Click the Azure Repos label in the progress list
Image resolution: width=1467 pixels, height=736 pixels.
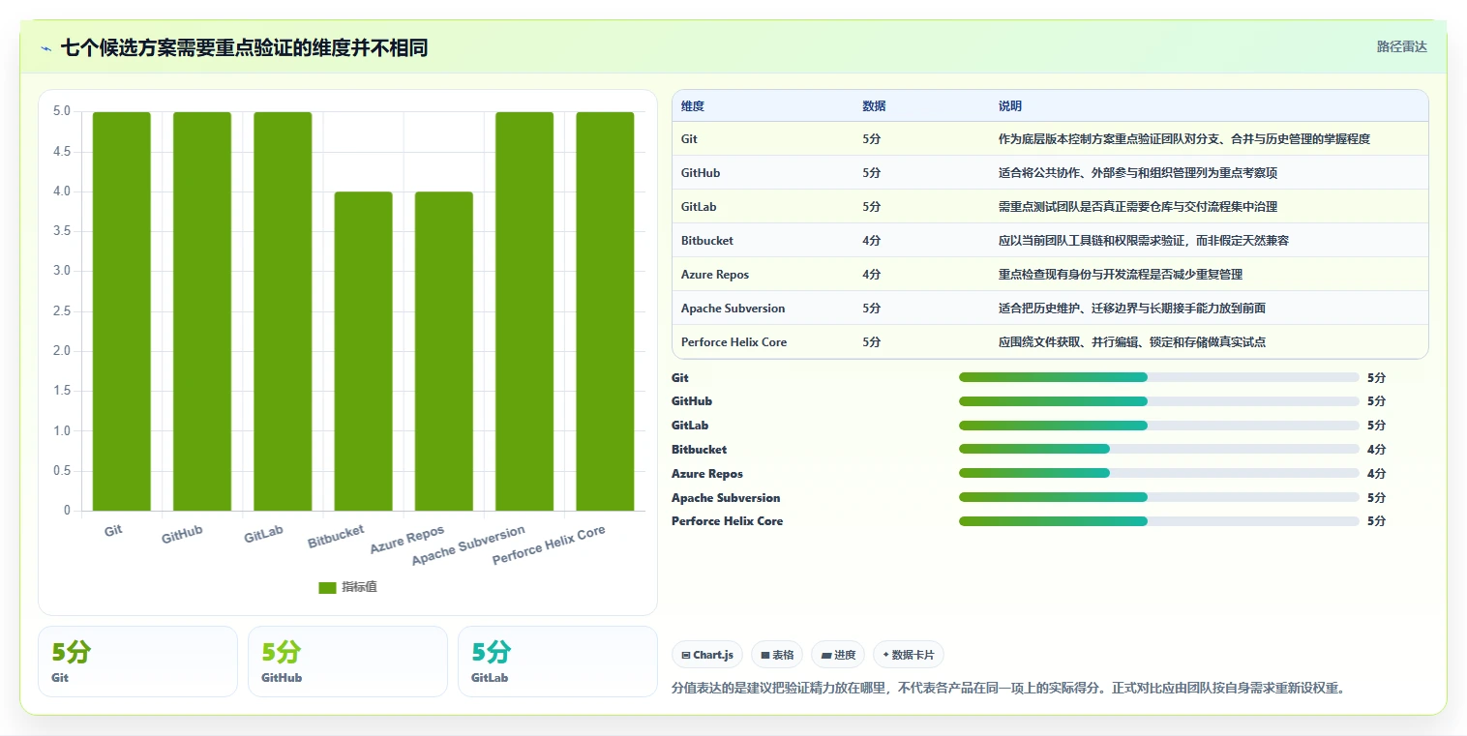coord(707,474)
